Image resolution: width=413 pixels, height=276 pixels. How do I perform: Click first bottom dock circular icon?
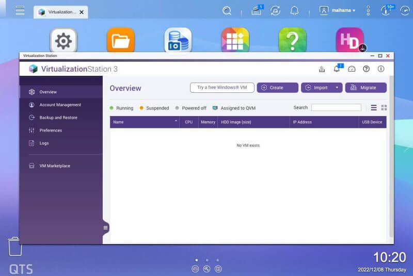tap(195, 269)
